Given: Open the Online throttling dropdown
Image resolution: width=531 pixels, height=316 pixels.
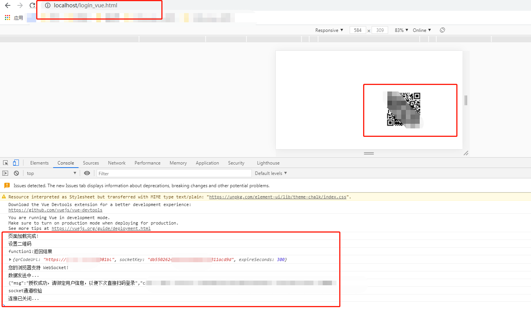Looking at the screenshot, I should [422, 30].
